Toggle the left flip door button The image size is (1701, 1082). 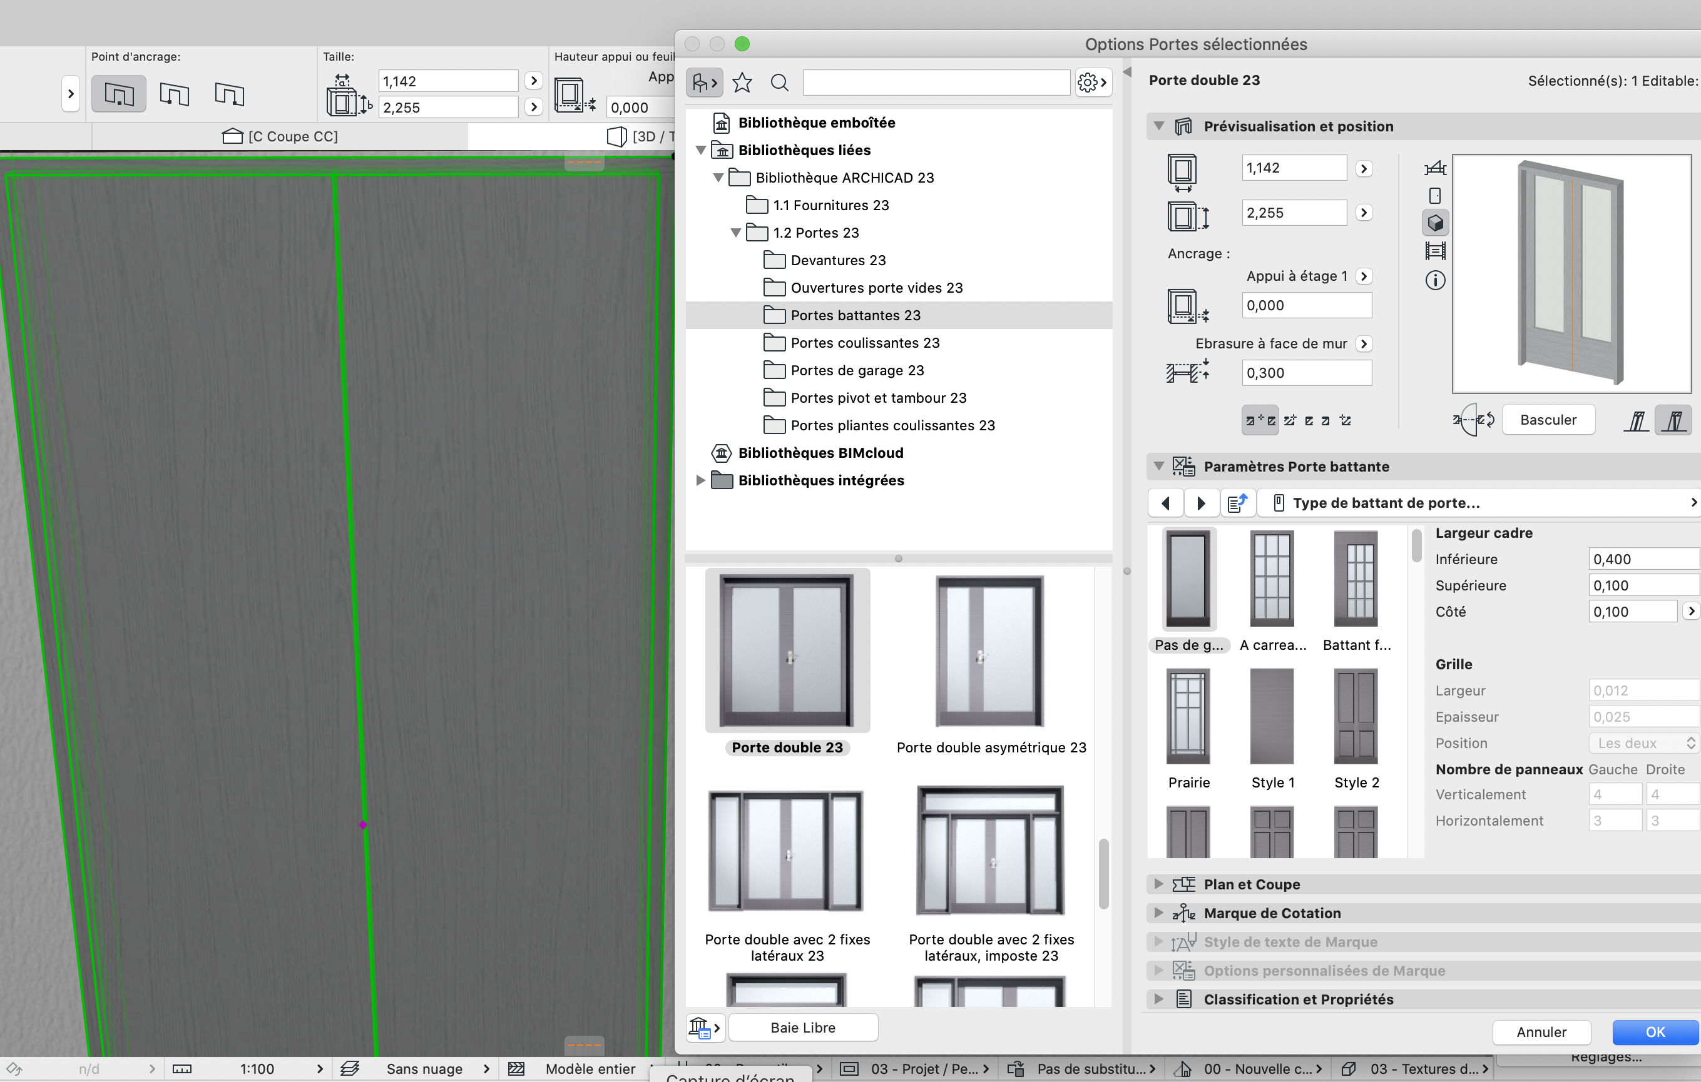point(1636,420)
